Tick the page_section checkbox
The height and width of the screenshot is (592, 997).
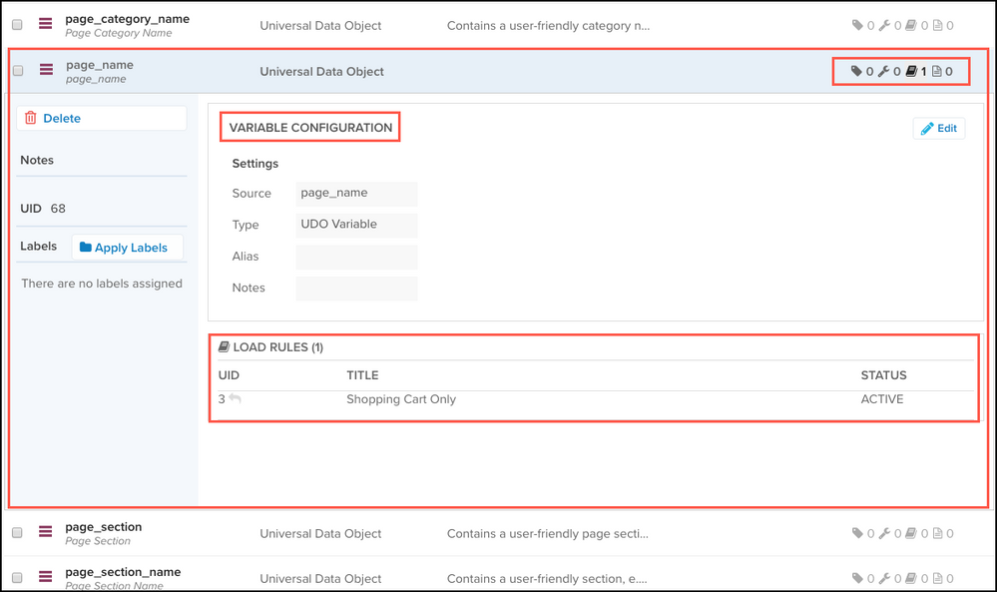click(18, 533)
